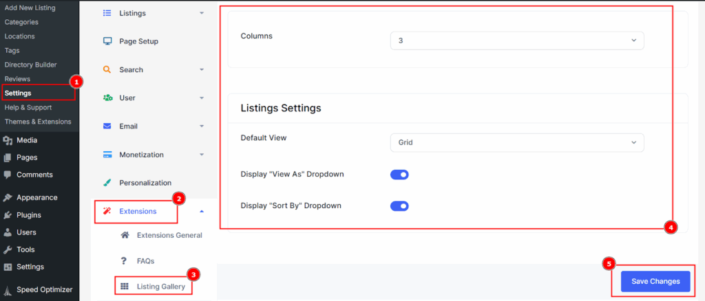Click the Personalization brush icon

[107, 183]
